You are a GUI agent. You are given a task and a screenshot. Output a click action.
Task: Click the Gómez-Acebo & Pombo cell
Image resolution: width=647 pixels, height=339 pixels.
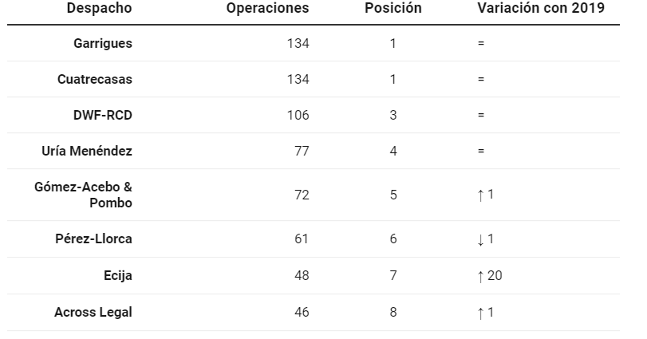(x=83, y=195)
